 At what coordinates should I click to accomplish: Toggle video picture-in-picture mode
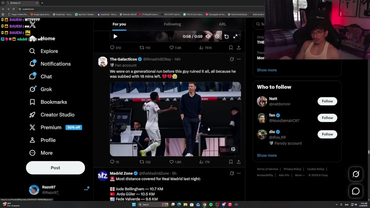(x=226, y=36)
